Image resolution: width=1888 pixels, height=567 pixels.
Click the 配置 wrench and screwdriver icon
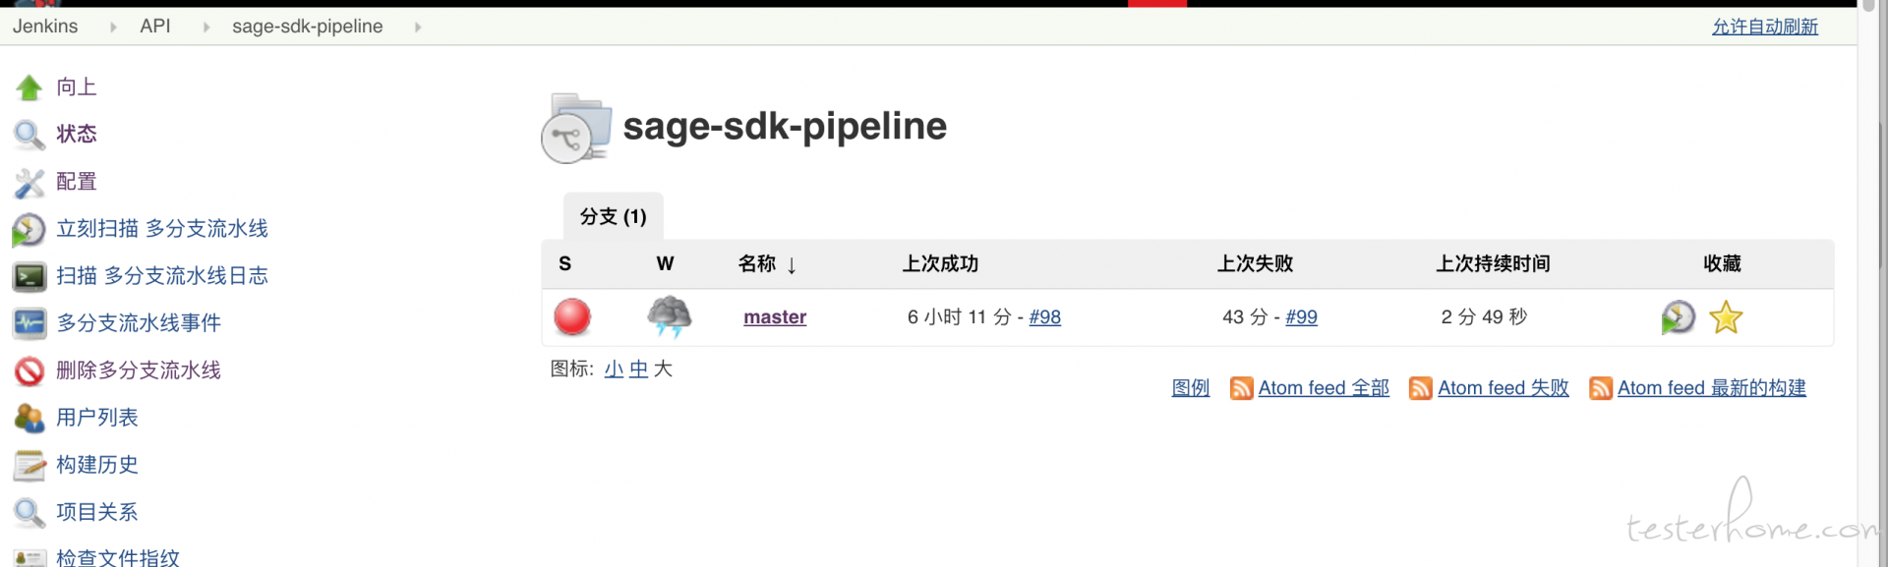point(29,183)
